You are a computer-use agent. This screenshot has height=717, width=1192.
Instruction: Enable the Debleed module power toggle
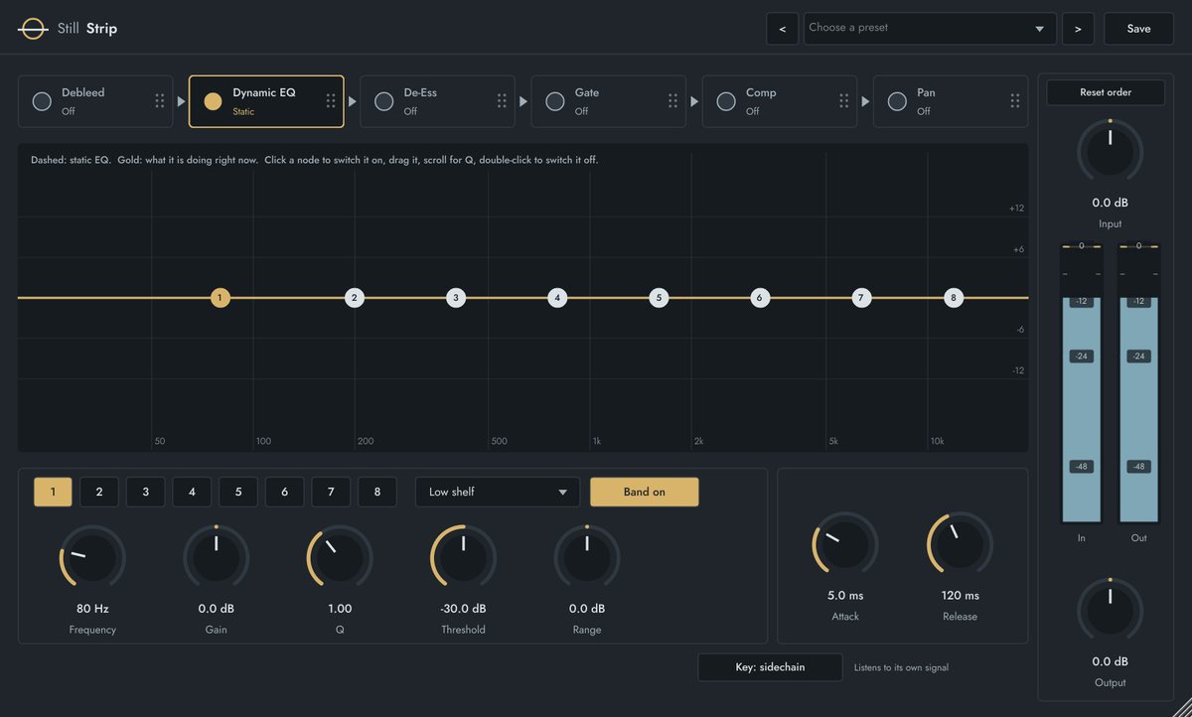click(42, 101)
